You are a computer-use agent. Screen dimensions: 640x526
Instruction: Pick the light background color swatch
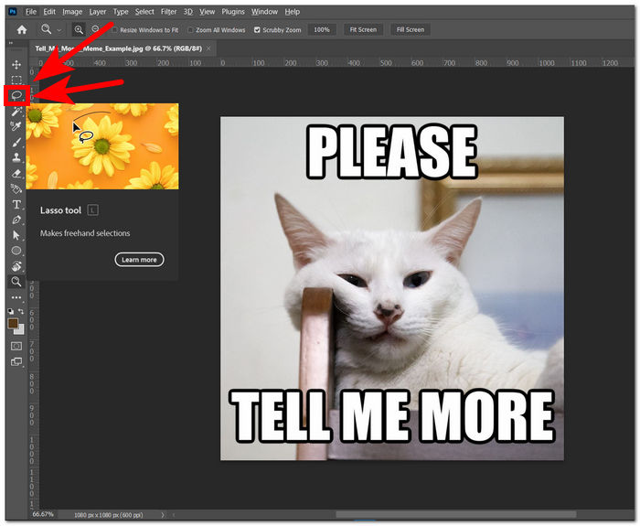(20, 329)
